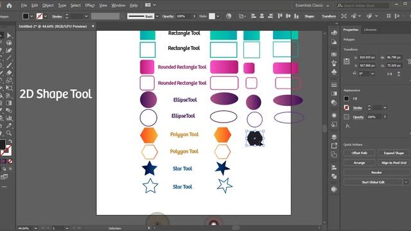Pick a reference point in Transform grid
Image resolution: width=411 pixels, height=231 pixels.
[x=347, y=62]
